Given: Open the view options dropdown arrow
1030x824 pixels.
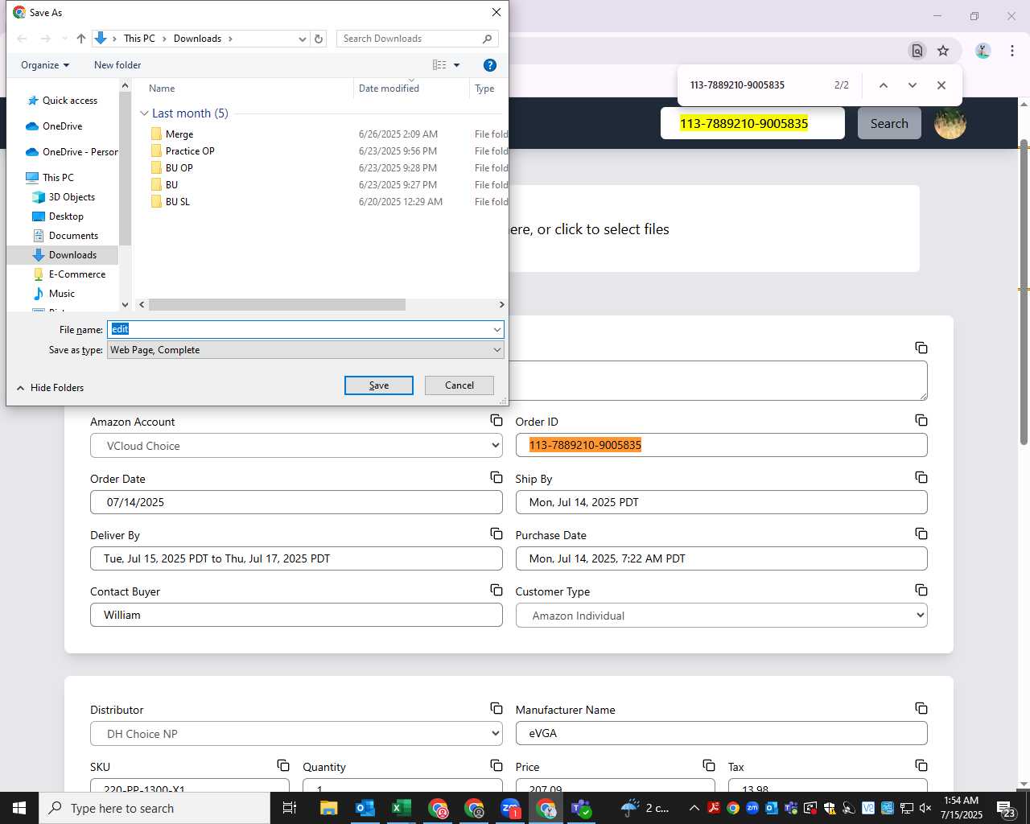Looking at the screenshot, I should (x=457, y=65).
